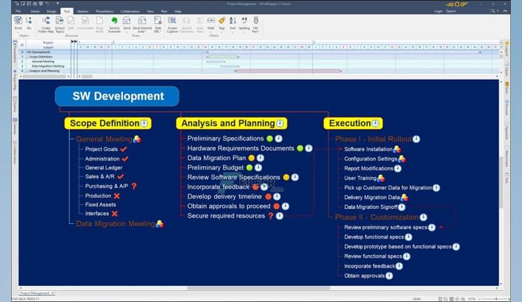Click the red checkmark beside Project Goals

click(124, 149)
